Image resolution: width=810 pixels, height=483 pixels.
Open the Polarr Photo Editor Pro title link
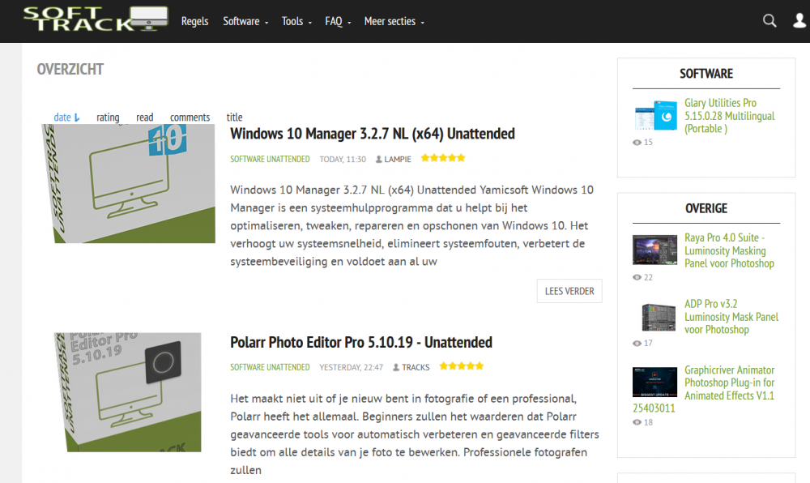pos(361,342)
